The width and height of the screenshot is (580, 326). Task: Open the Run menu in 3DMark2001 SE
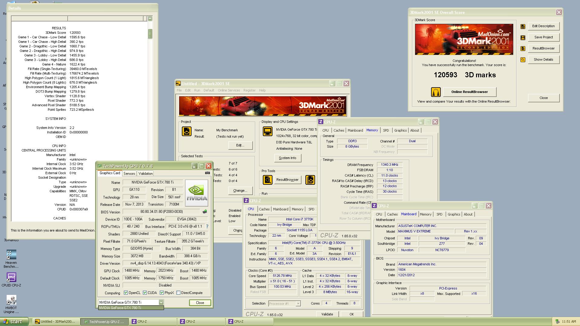[x=197, y=90]
